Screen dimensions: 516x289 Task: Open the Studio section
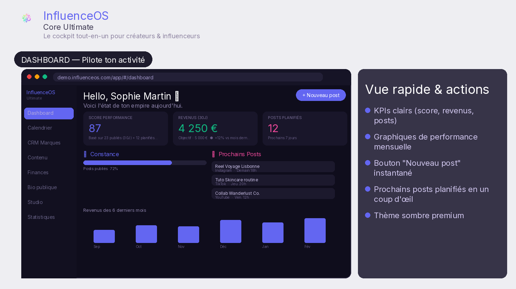click(35, 202)
